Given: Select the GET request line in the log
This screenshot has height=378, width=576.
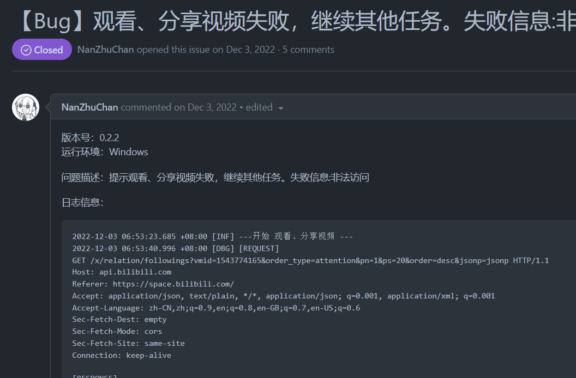Looking at the screenshot, I should [x=310, y=260].
